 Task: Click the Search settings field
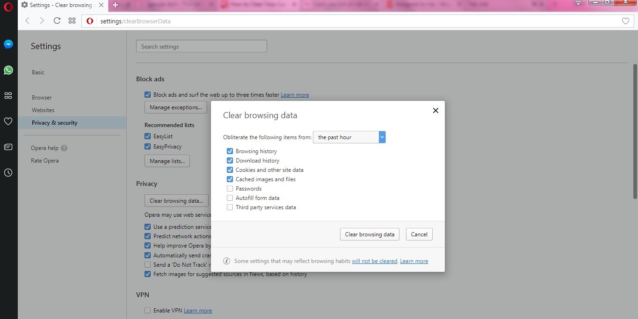click(x=202, y=46)
